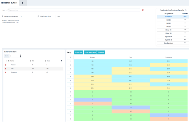The image size is (189, 122).
Task: Click the Cube/Sphere Ratio input field
Action: [x=64, y=16]
